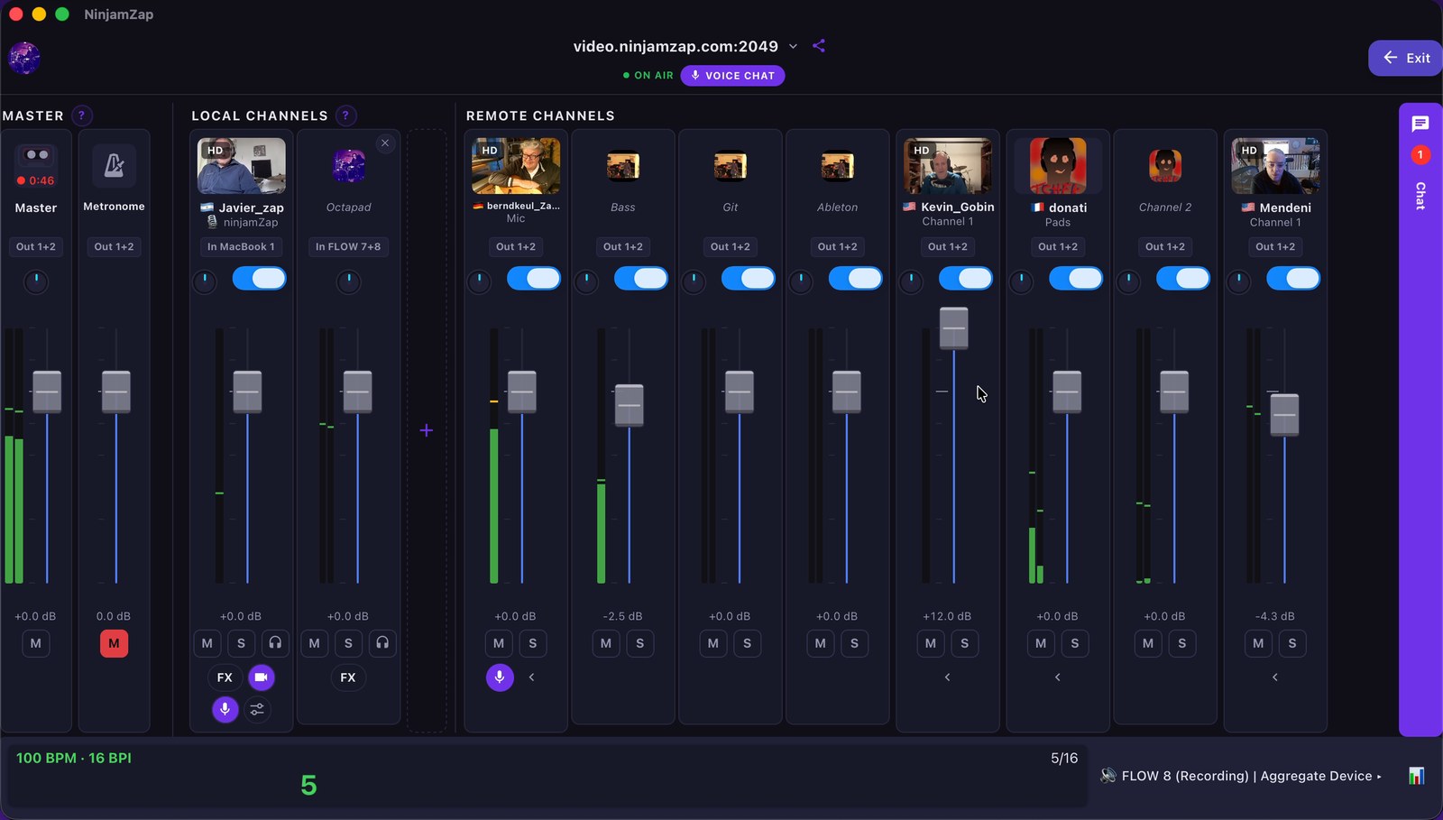Viewport: 1443px width, 820px height.
Task: Toggle the Mendeni channel switch
Action: [1292, 279]
